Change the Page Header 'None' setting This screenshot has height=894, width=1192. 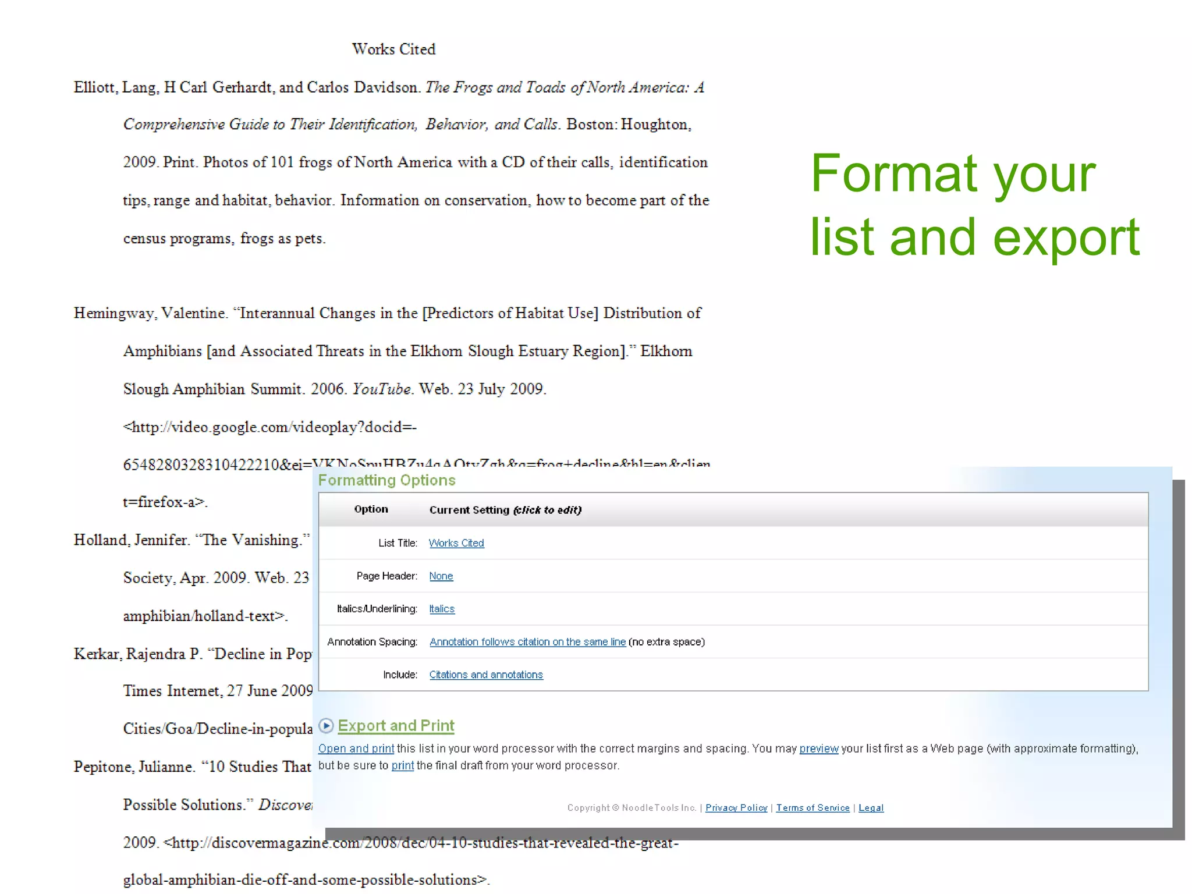pyautogui.click(x=441, y=576)
